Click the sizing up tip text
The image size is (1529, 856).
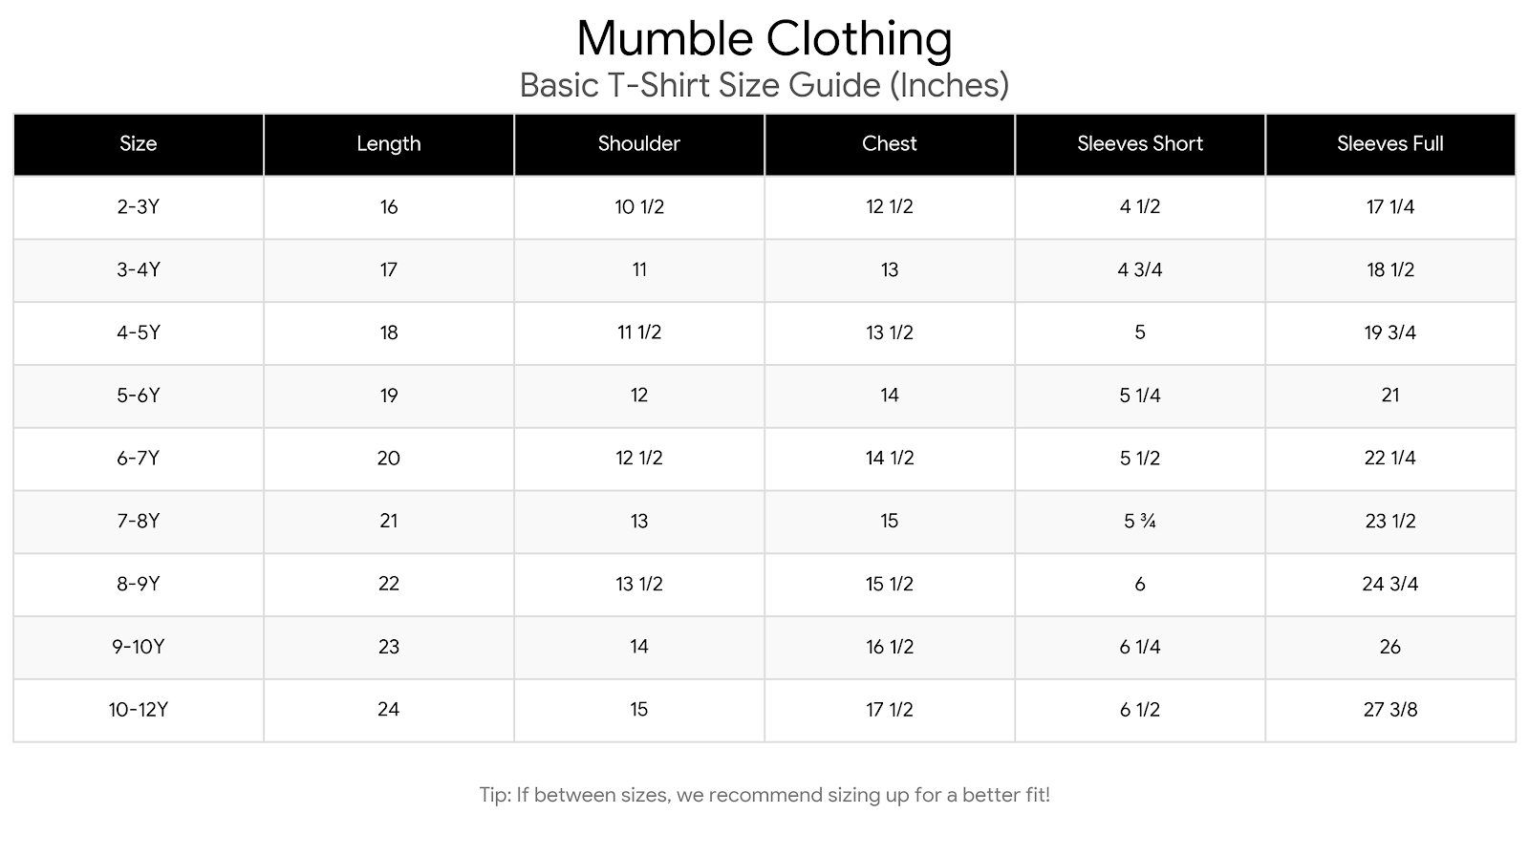pyautogui.click(x=764, y=795)
